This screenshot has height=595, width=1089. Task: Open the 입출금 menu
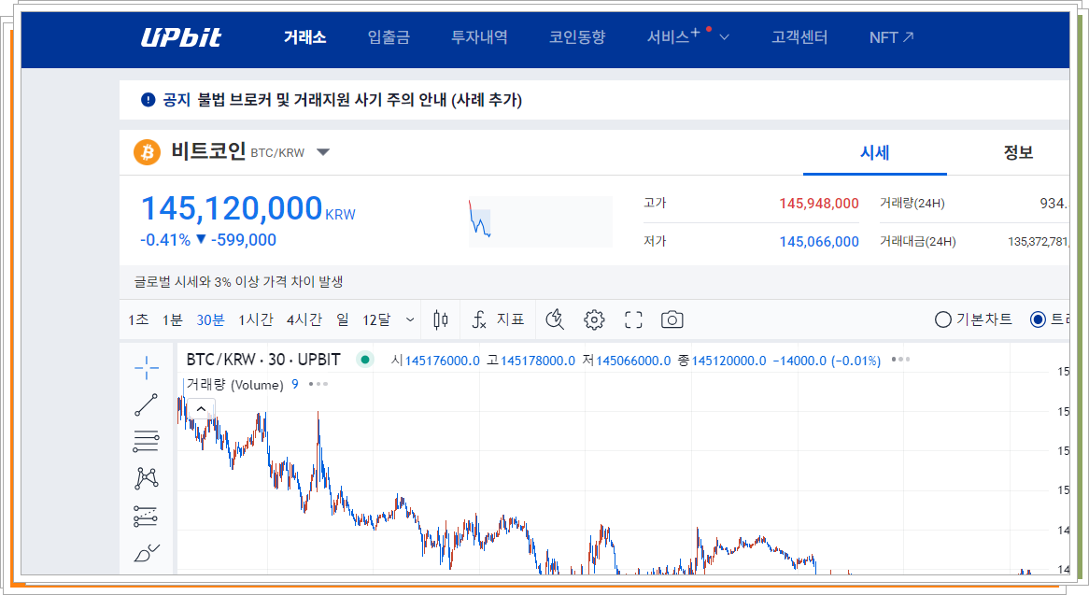(x=389, y=37)
